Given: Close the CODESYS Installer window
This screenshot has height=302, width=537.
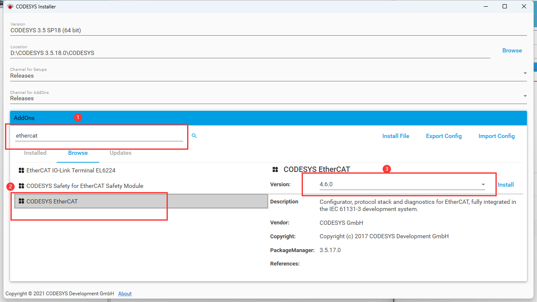Looking at the screenshot, I should (524, 6).
